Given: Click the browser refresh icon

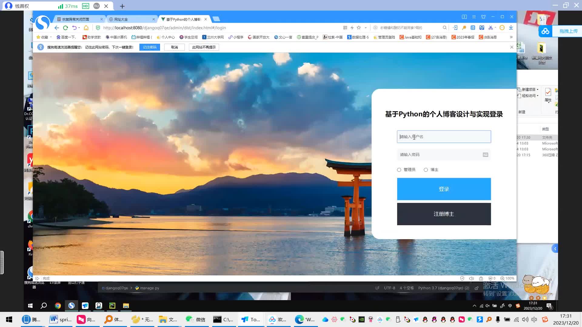Looking at the screenshot, I should (65, 28).
